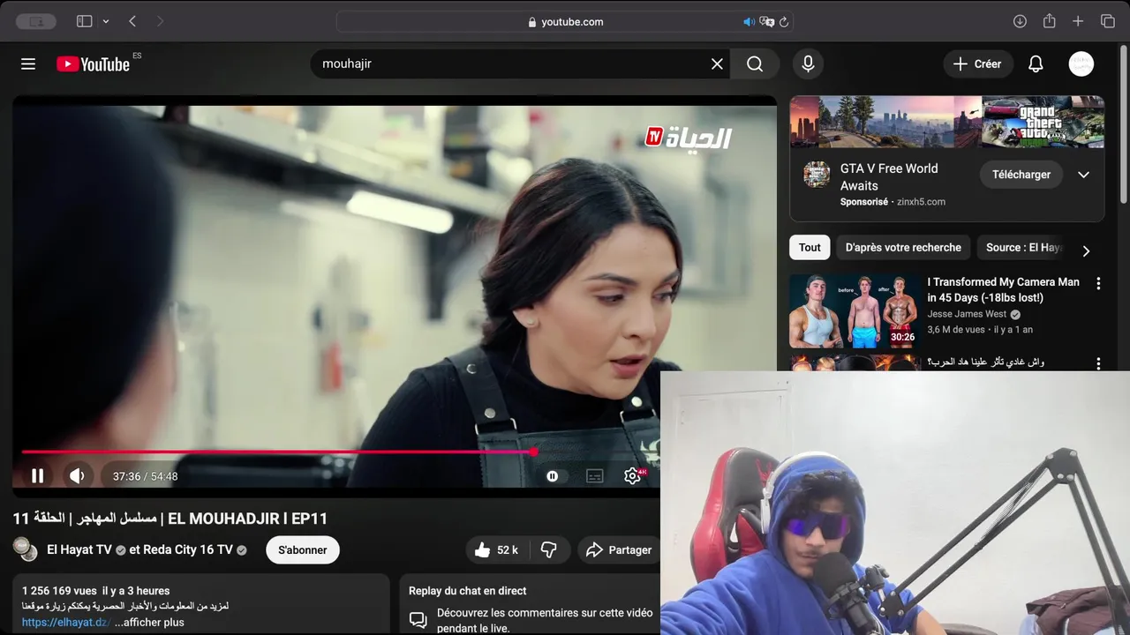Show more filter chips with right arrow
The width and height of the screenshot is (1130, 635).
click(x=1086, y=250)
